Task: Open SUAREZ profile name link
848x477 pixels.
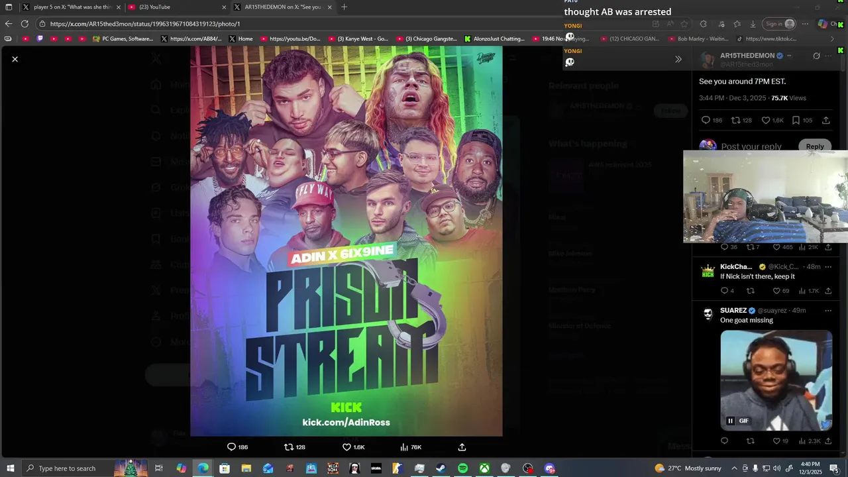Action: (733, 310)
